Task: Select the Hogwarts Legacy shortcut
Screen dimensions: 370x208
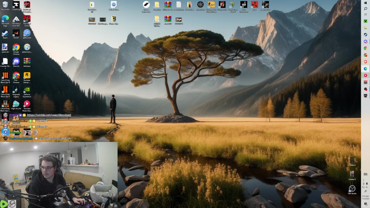Action: pyautogui.click(x=16, y=92)
